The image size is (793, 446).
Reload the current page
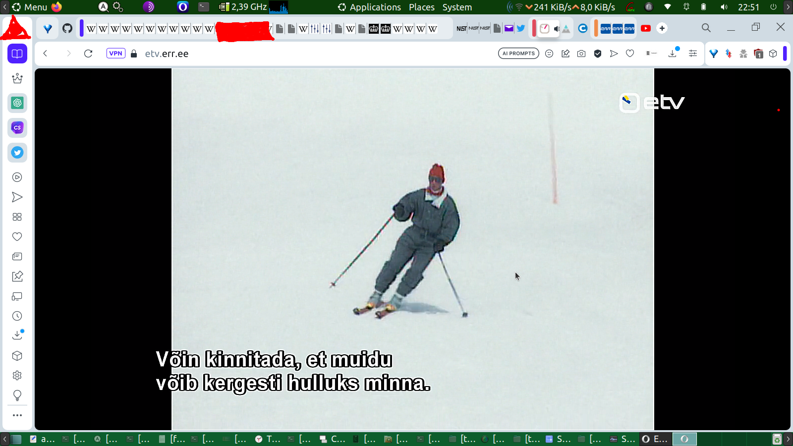[x=88, y=54]
